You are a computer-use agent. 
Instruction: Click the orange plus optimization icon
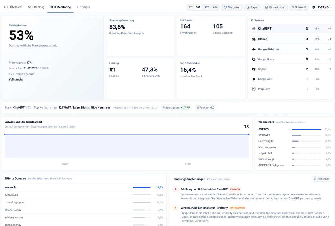tap(175, 208)
